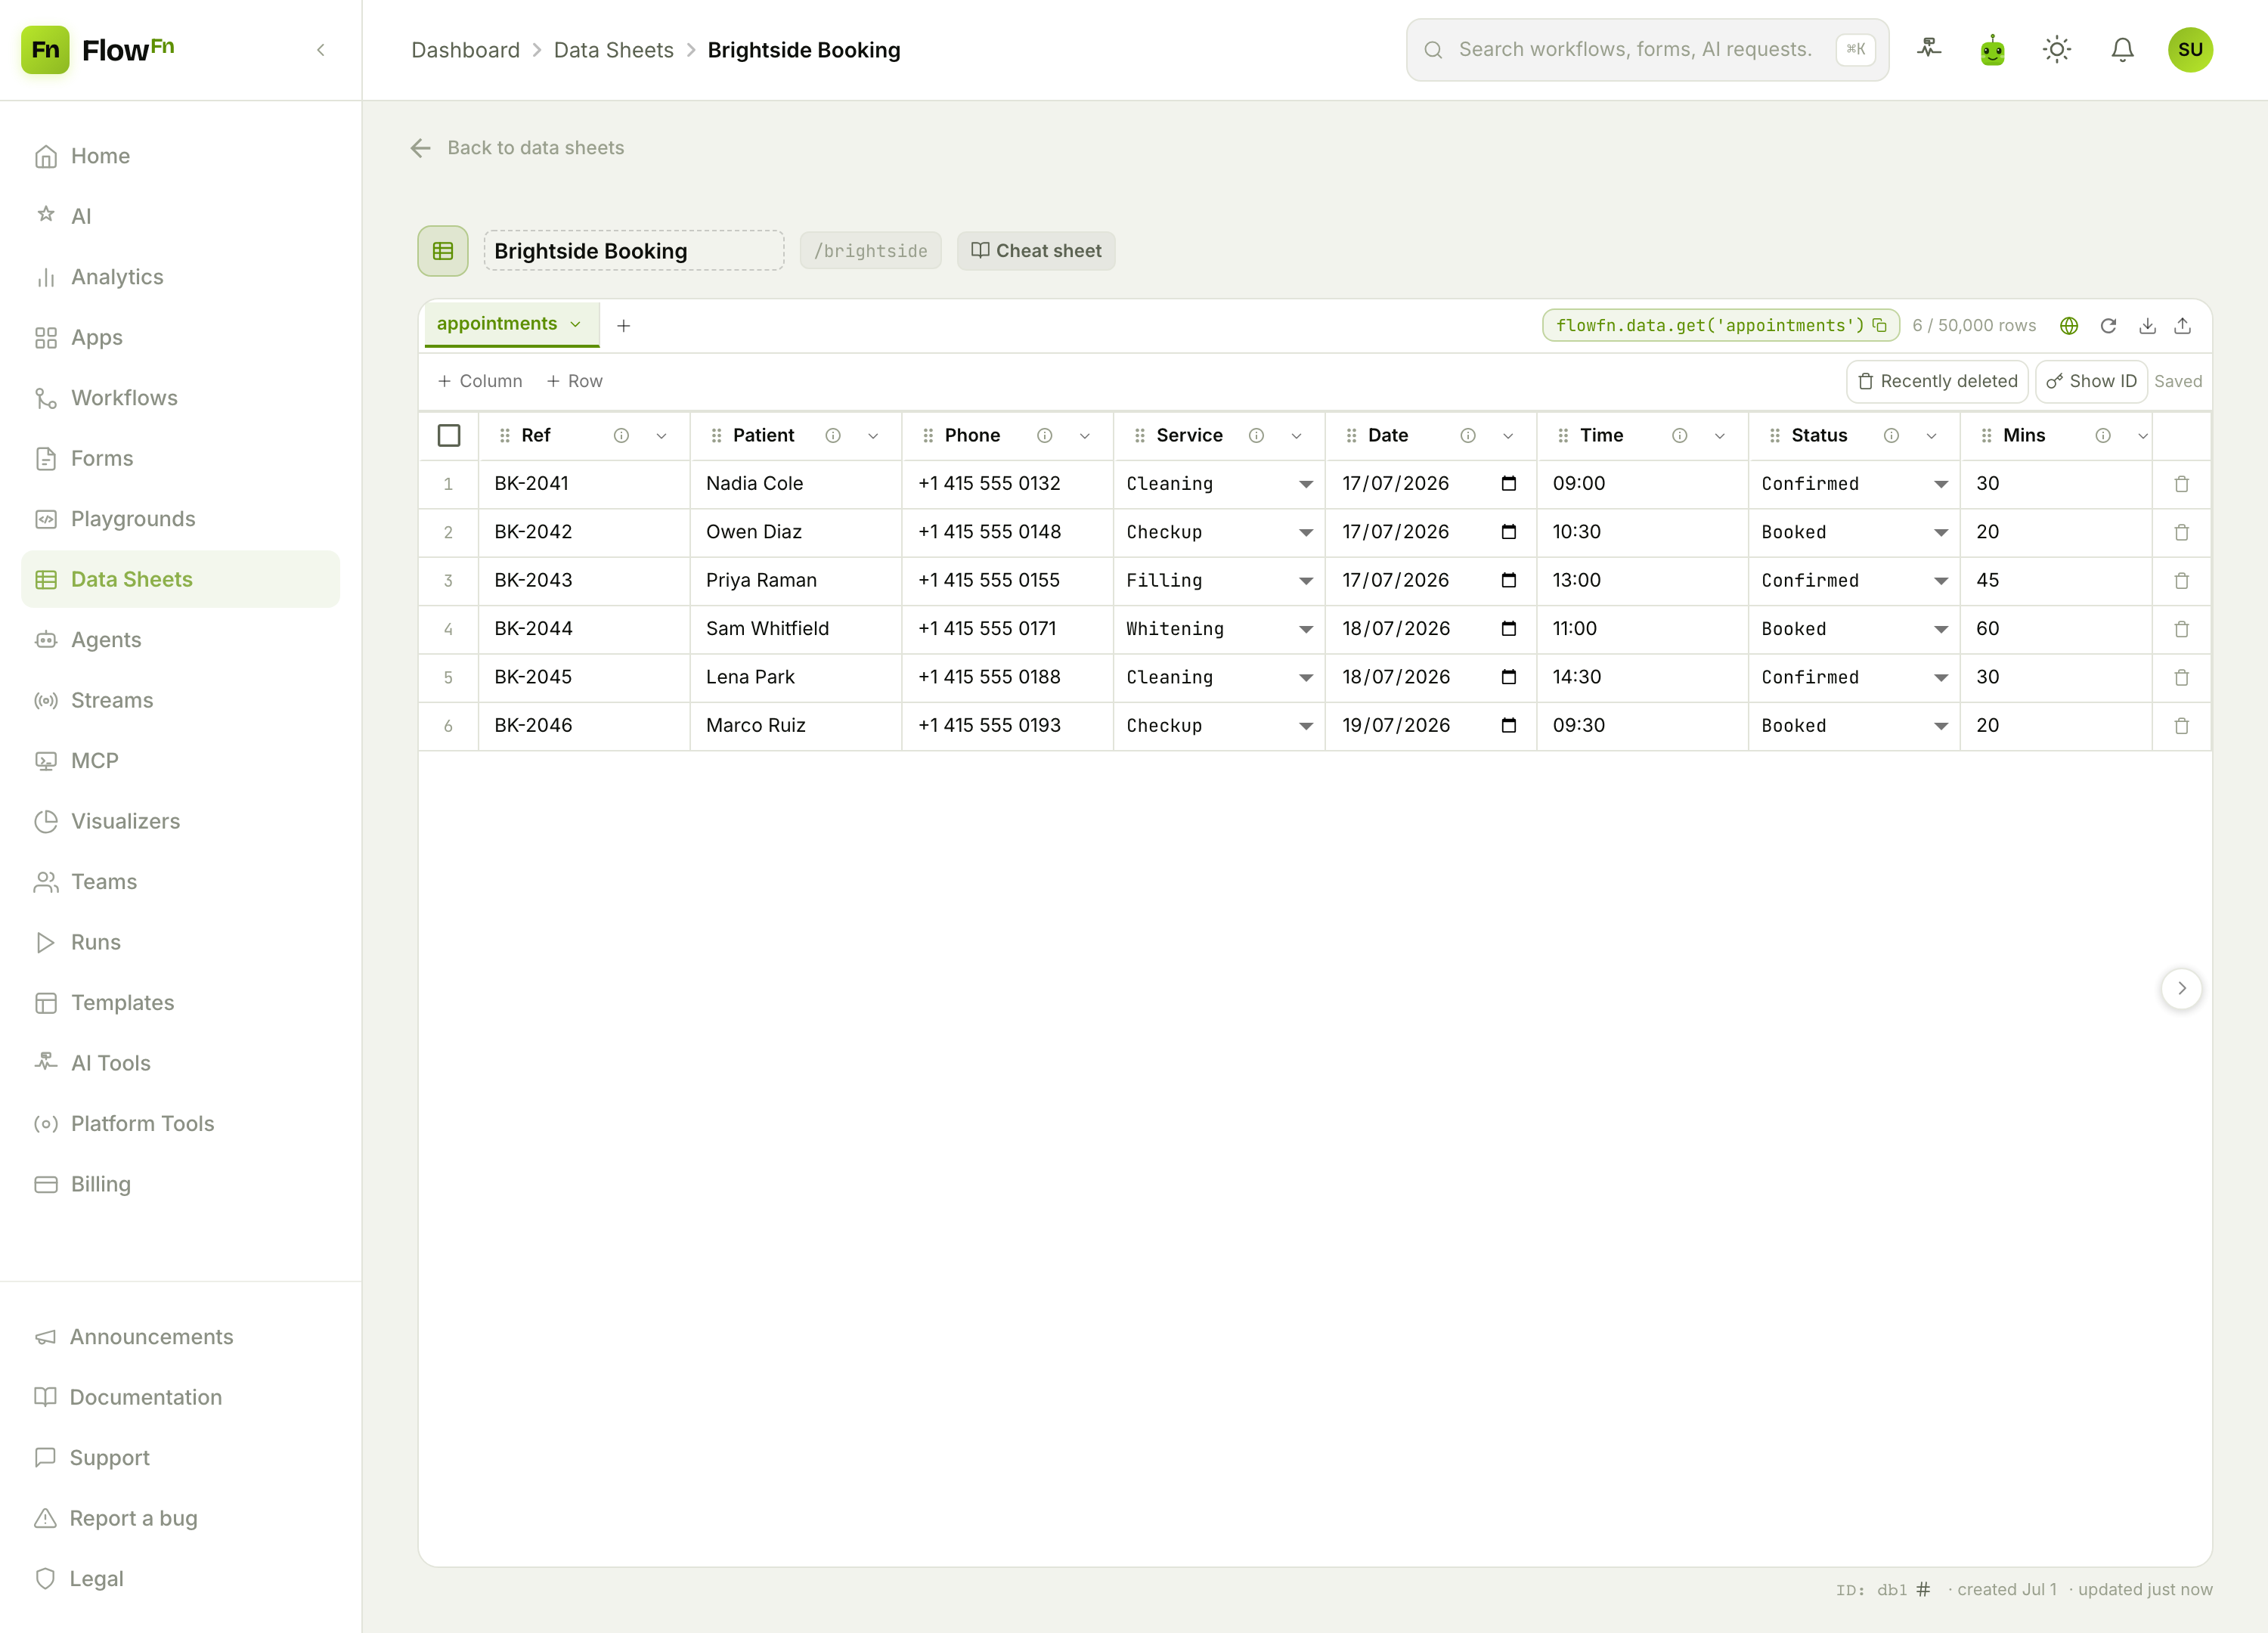Click the time cell 14:30

pos(1642,677)
